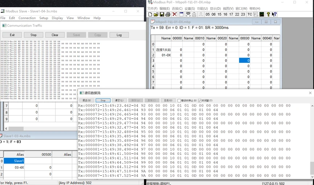
Task: Click Modbus Poll application title icon
Action: pyautogui.click(x=150, y=2)
